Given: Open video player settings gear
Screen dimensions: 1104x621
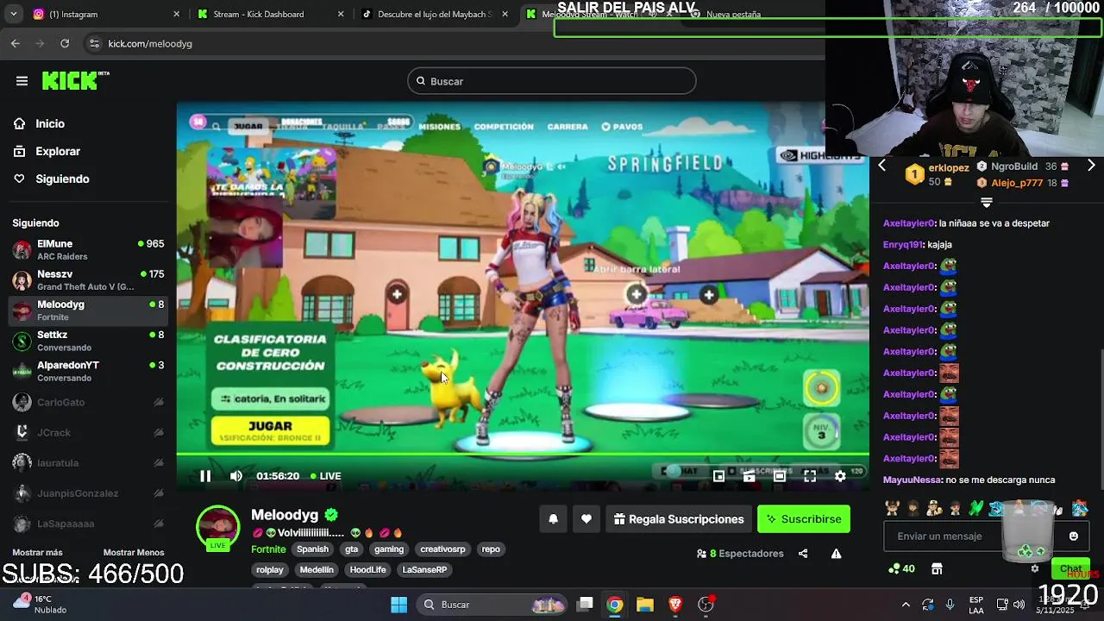Looking at the screenshot, I should (840, 476).
